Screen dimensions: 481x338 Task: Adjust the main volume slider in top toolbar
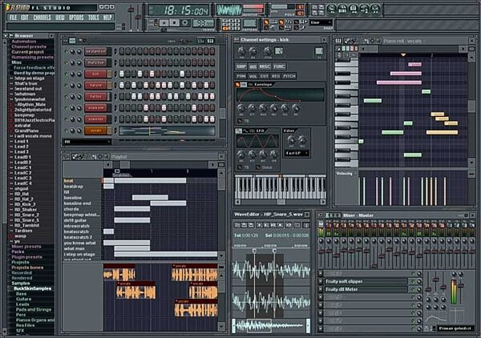[131, 10]
